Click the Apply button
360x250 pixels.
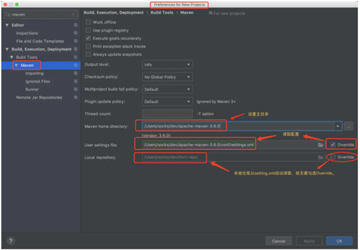pyautogui.click(x=309, y=241)
